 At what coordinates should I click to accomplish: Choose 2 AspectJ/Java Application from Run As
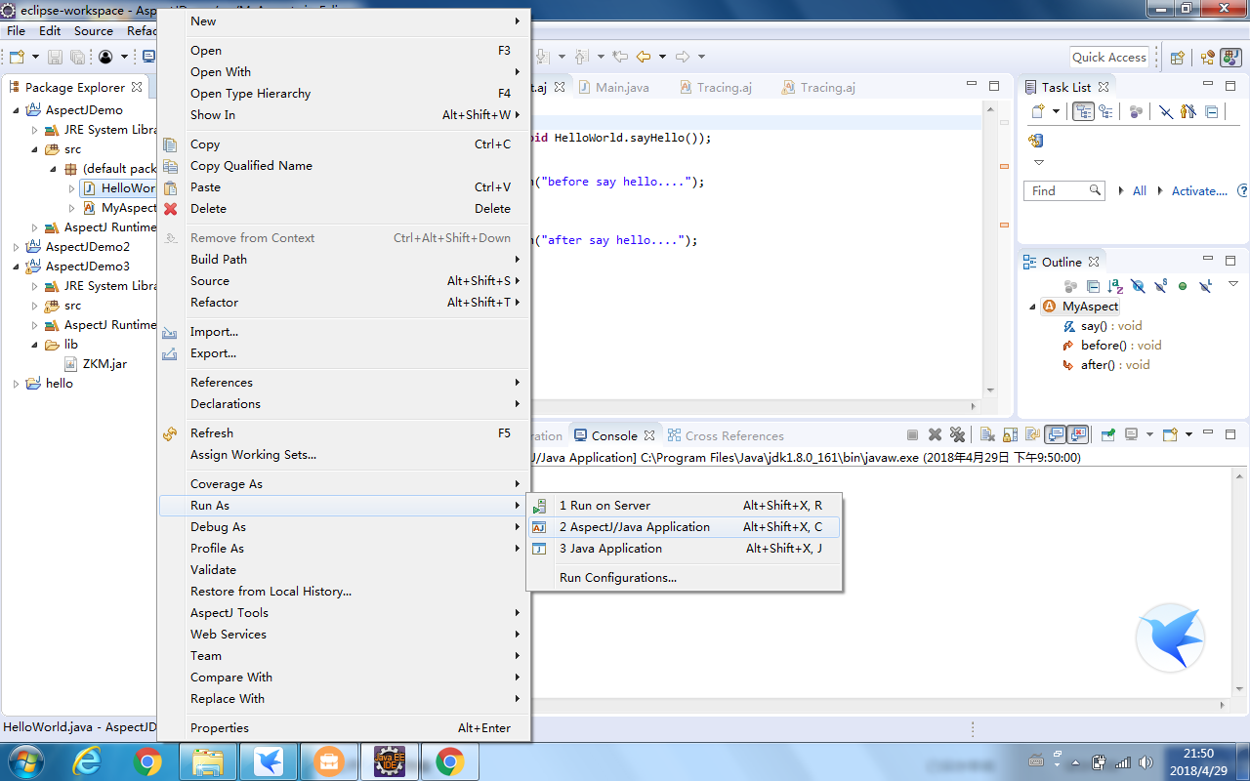[684, 527]
